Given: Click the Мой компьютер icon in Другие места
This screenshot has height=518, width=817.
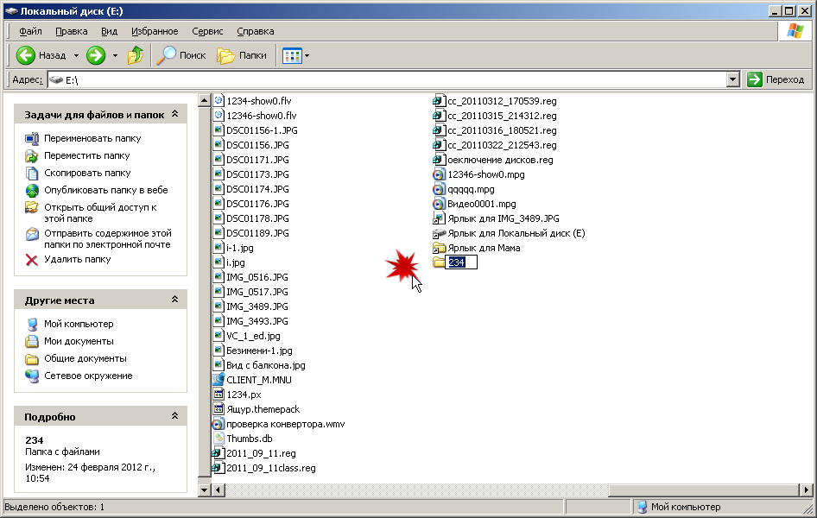Looking at the screenshot, I should click(x=32, y=324).
